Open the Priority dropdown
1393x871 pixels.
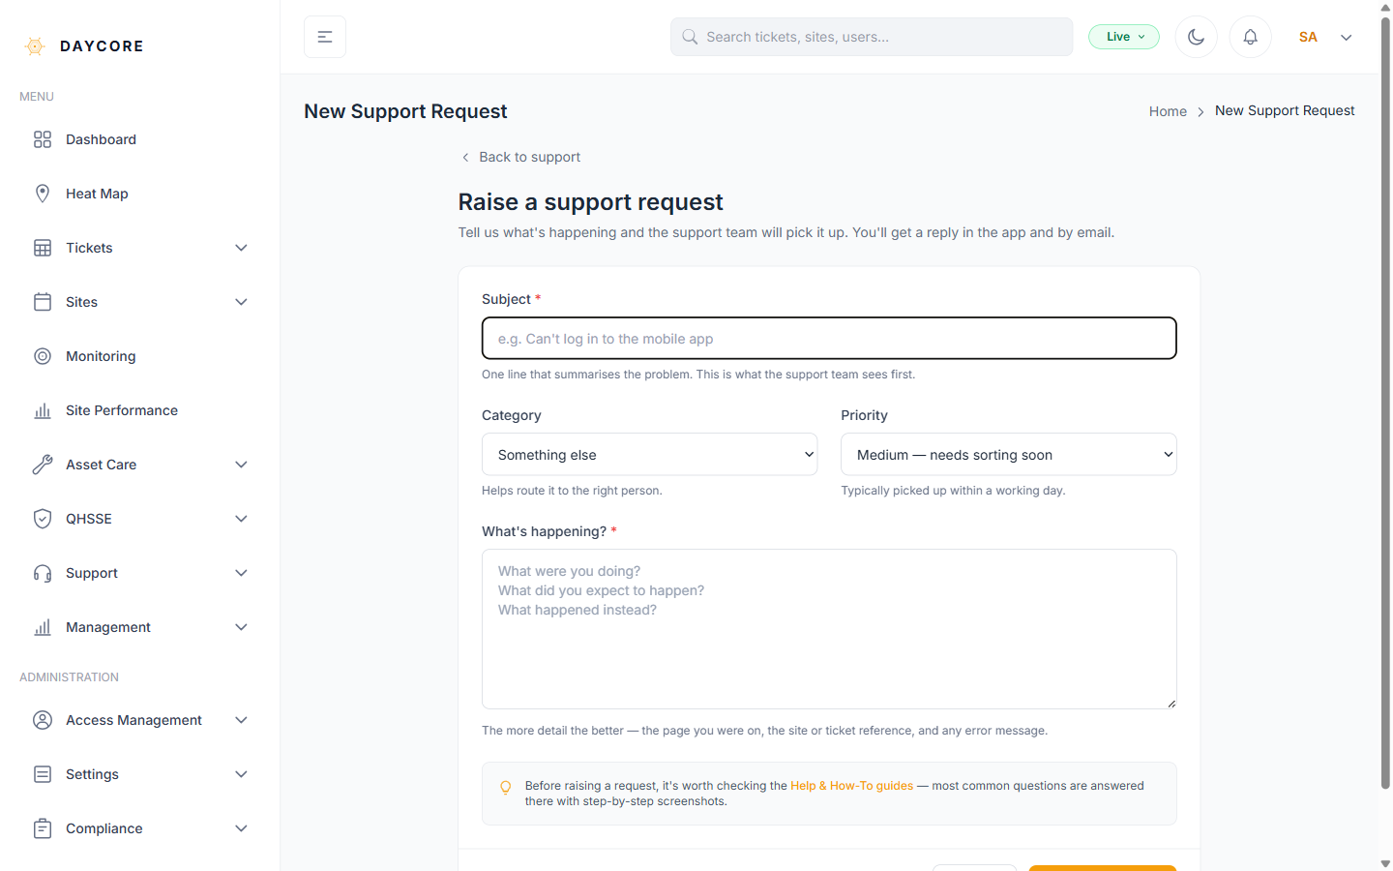1008,454
